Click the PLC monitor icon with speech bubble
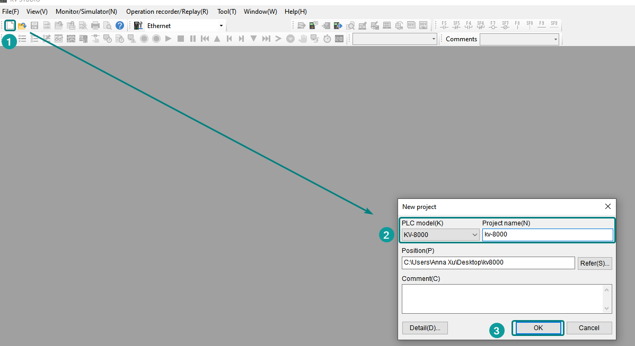 click(314, 25)
